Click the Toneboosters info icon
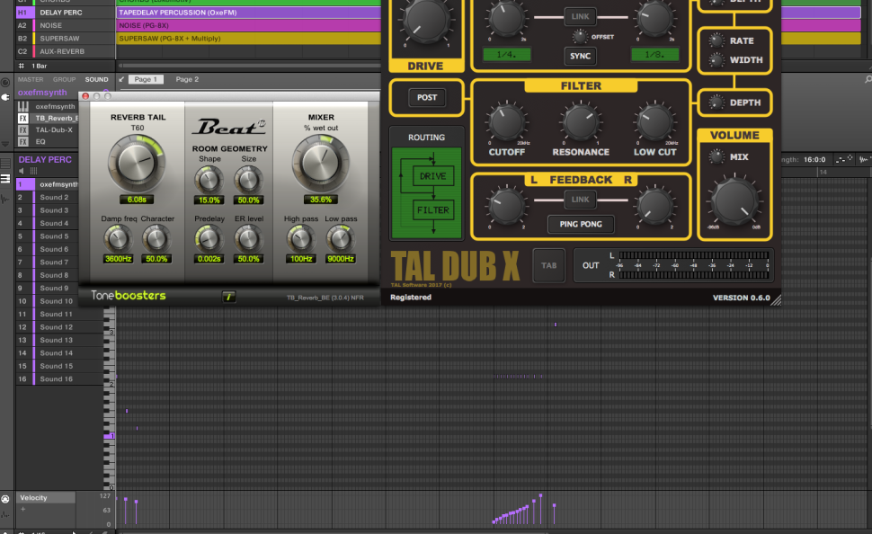Screen dimensions: 872x534 pyautogui.click(x=228, y=297)
